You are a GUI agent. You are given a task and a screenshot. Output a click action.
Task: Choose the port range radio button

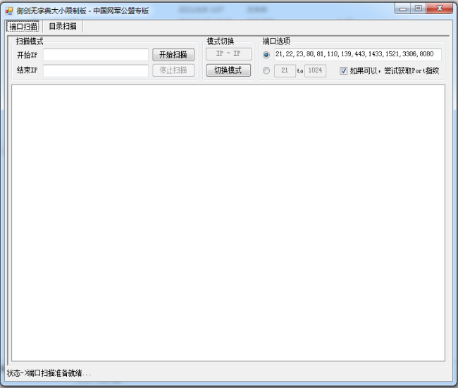click(266, 70)
